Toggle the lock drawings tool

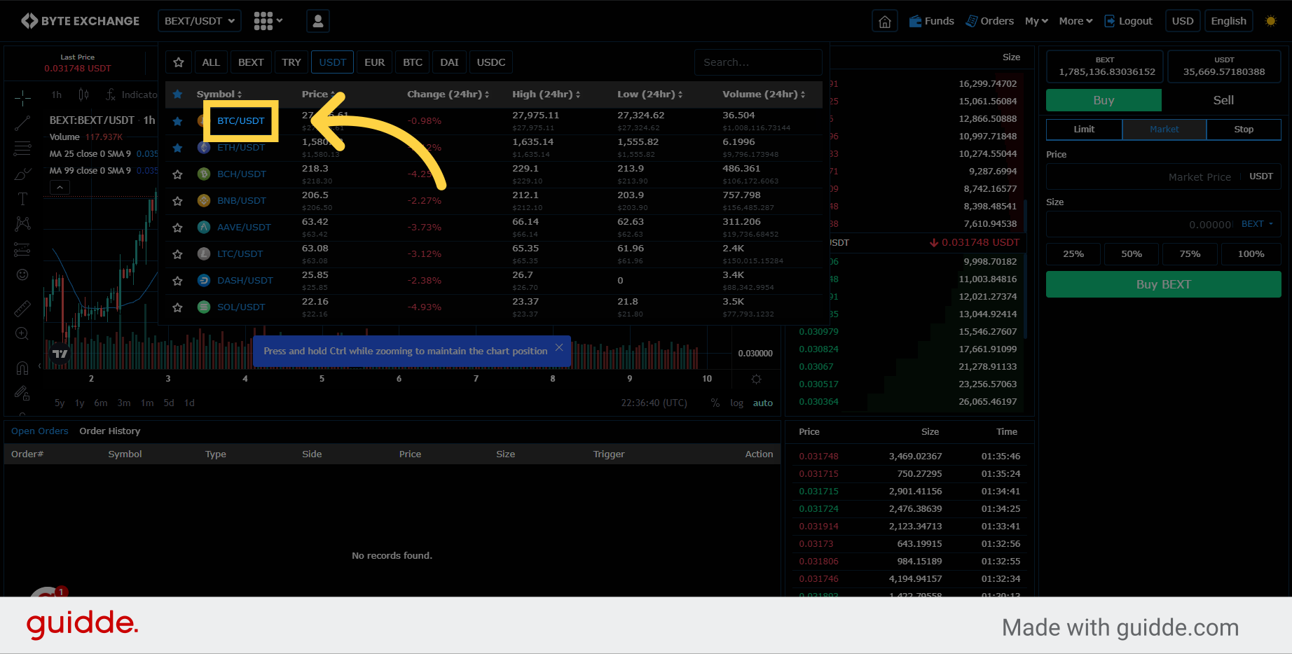(22, 393)
